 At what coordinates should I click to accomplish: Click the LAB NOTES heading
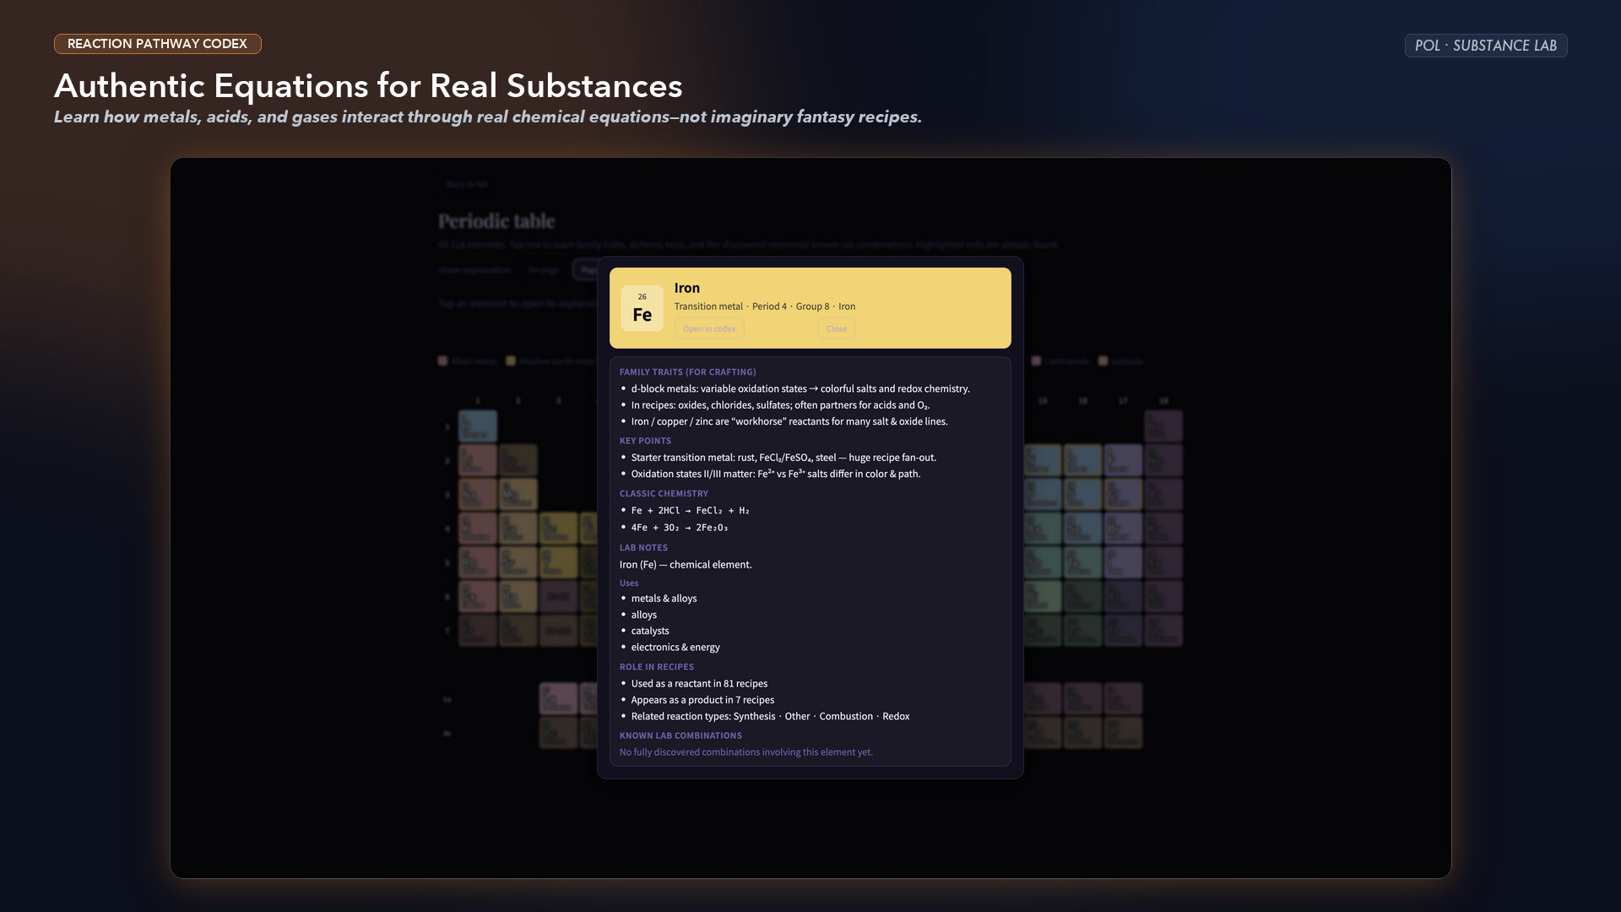[x=644, y=548]
